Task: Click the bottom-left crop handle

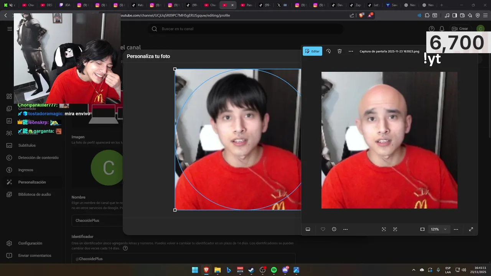Action: (x=175, y=210)
